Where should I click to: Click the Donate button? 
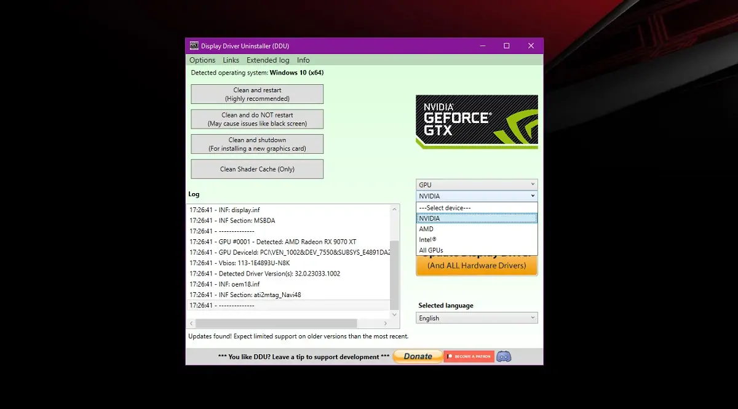pos(418,356)
